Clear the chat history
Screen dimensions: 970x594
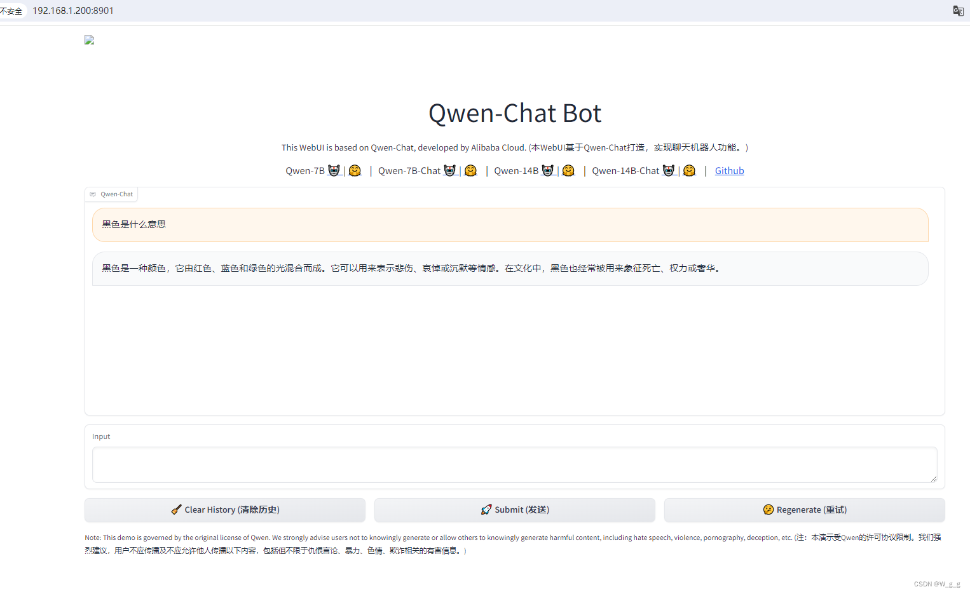(x=225, y=509)
